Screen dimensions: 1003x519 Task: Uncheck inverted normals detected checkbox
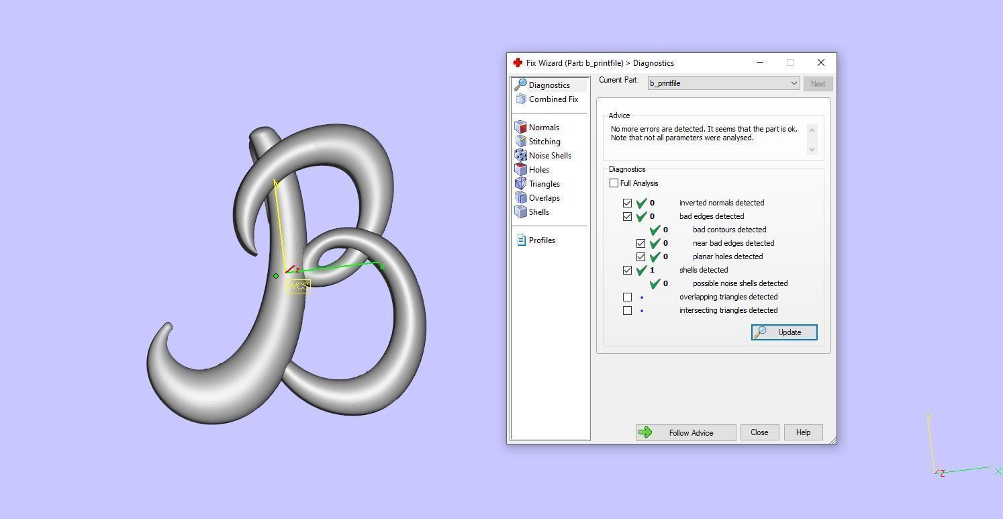point(627,203)
